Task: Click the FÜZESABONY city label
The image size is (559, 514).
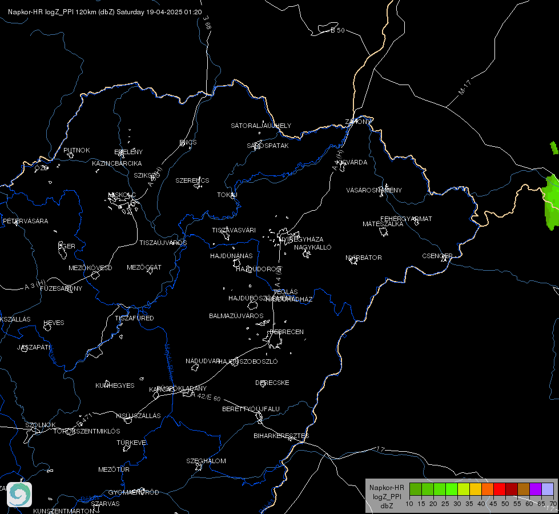Action: (61, 288)
